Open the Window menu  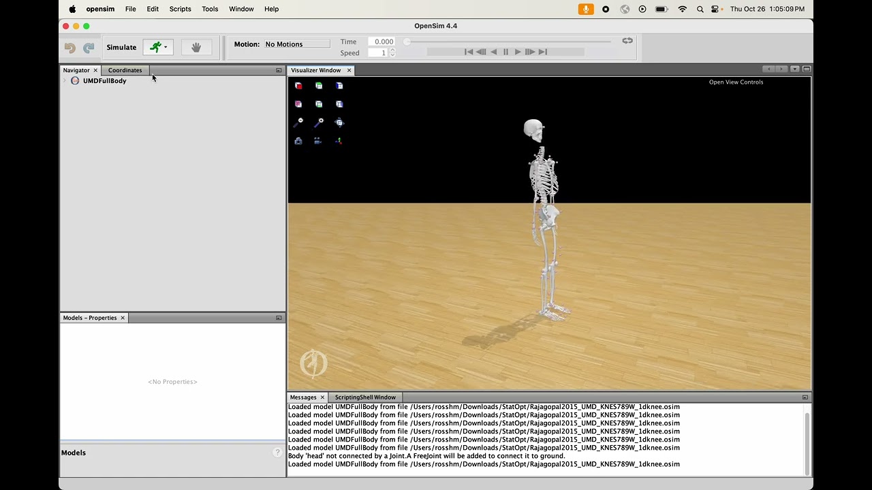[241, 9]
